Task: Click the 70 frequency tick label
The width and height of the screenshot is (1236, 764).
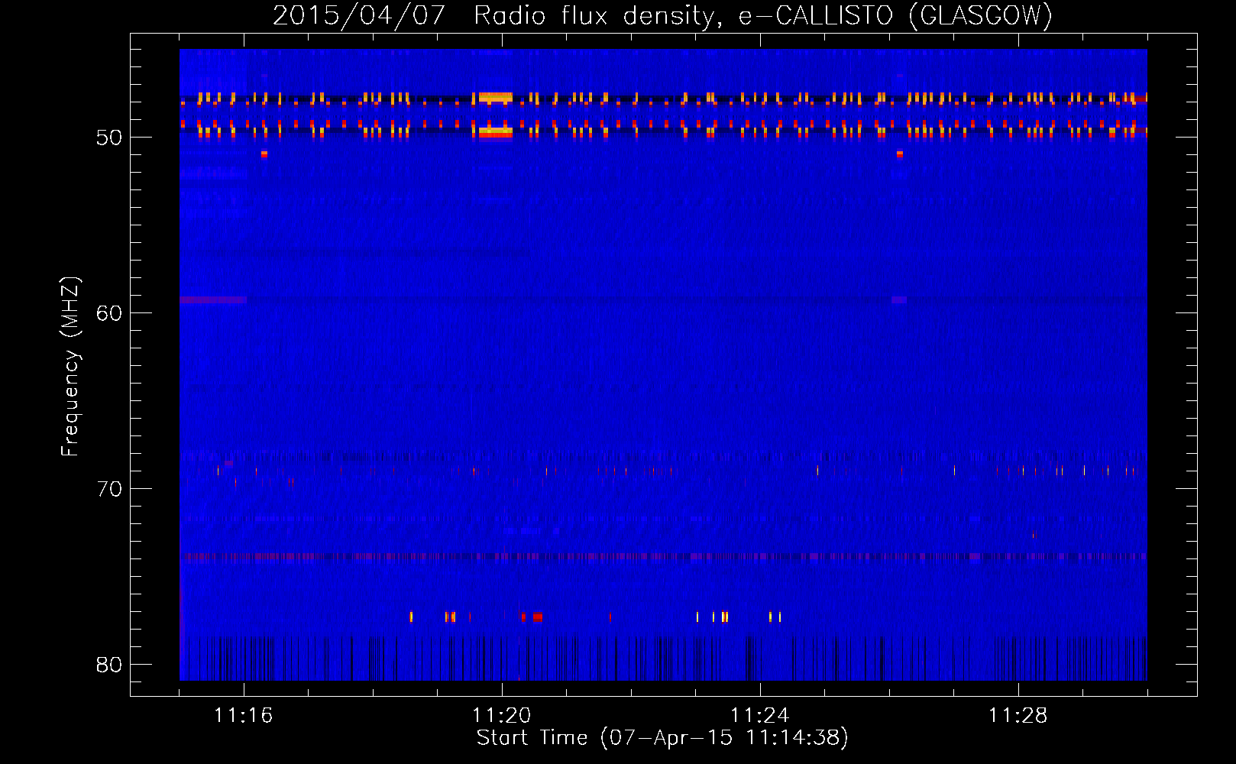Action: click(109, 489)
